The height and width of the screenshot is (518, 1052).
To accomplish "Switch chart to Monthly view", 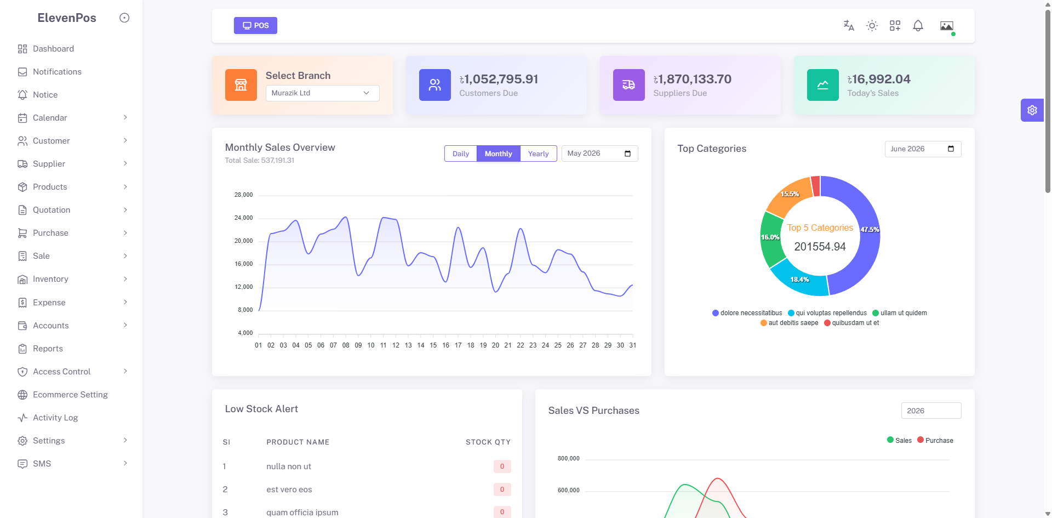I will tap(499, 153).
